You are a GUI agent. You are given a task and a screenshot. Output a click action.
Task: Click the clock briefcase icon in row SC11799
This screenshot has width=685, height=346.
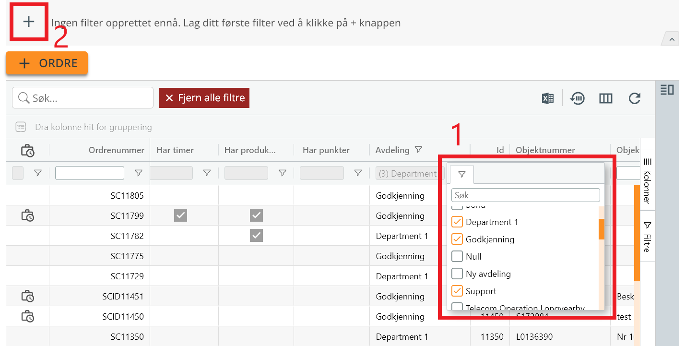pyautogui.click(x=28, y=215)
